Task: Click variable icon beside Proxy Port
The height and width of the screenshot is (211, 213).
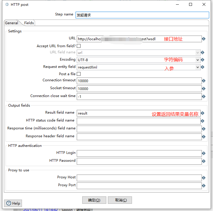Action: 203,186
